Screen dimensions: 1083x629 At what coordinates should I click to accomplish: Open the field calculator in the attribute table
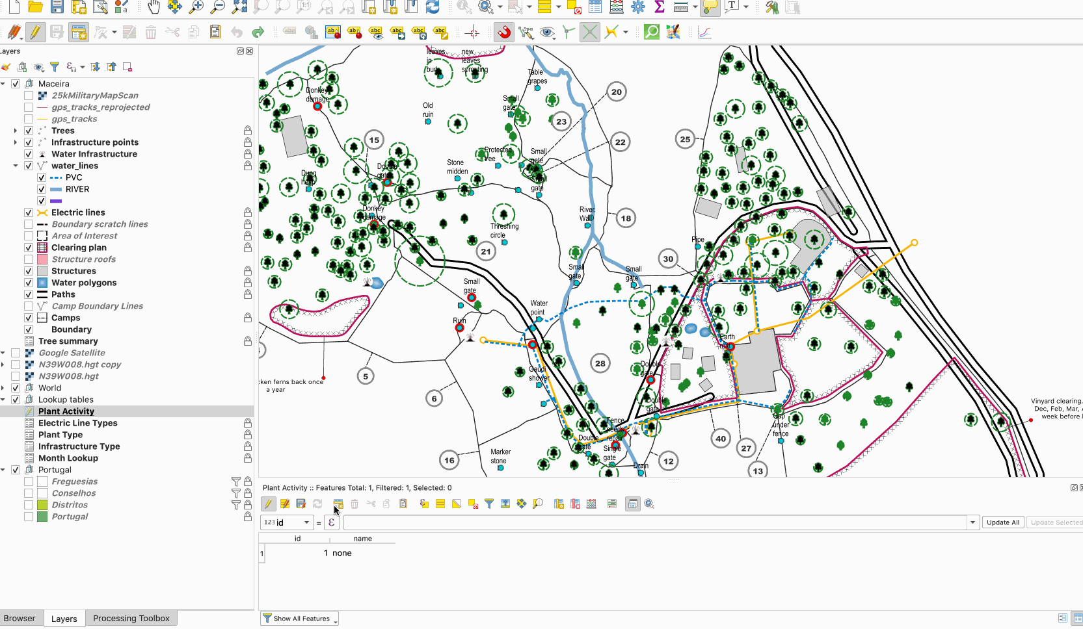click(591, 504)
